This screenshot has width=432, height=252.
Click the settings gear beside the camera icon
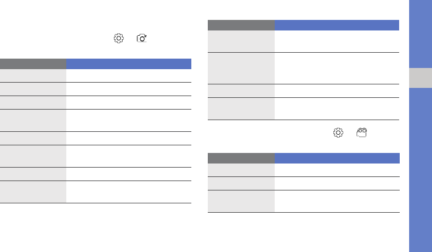click(x=119, y=38)
